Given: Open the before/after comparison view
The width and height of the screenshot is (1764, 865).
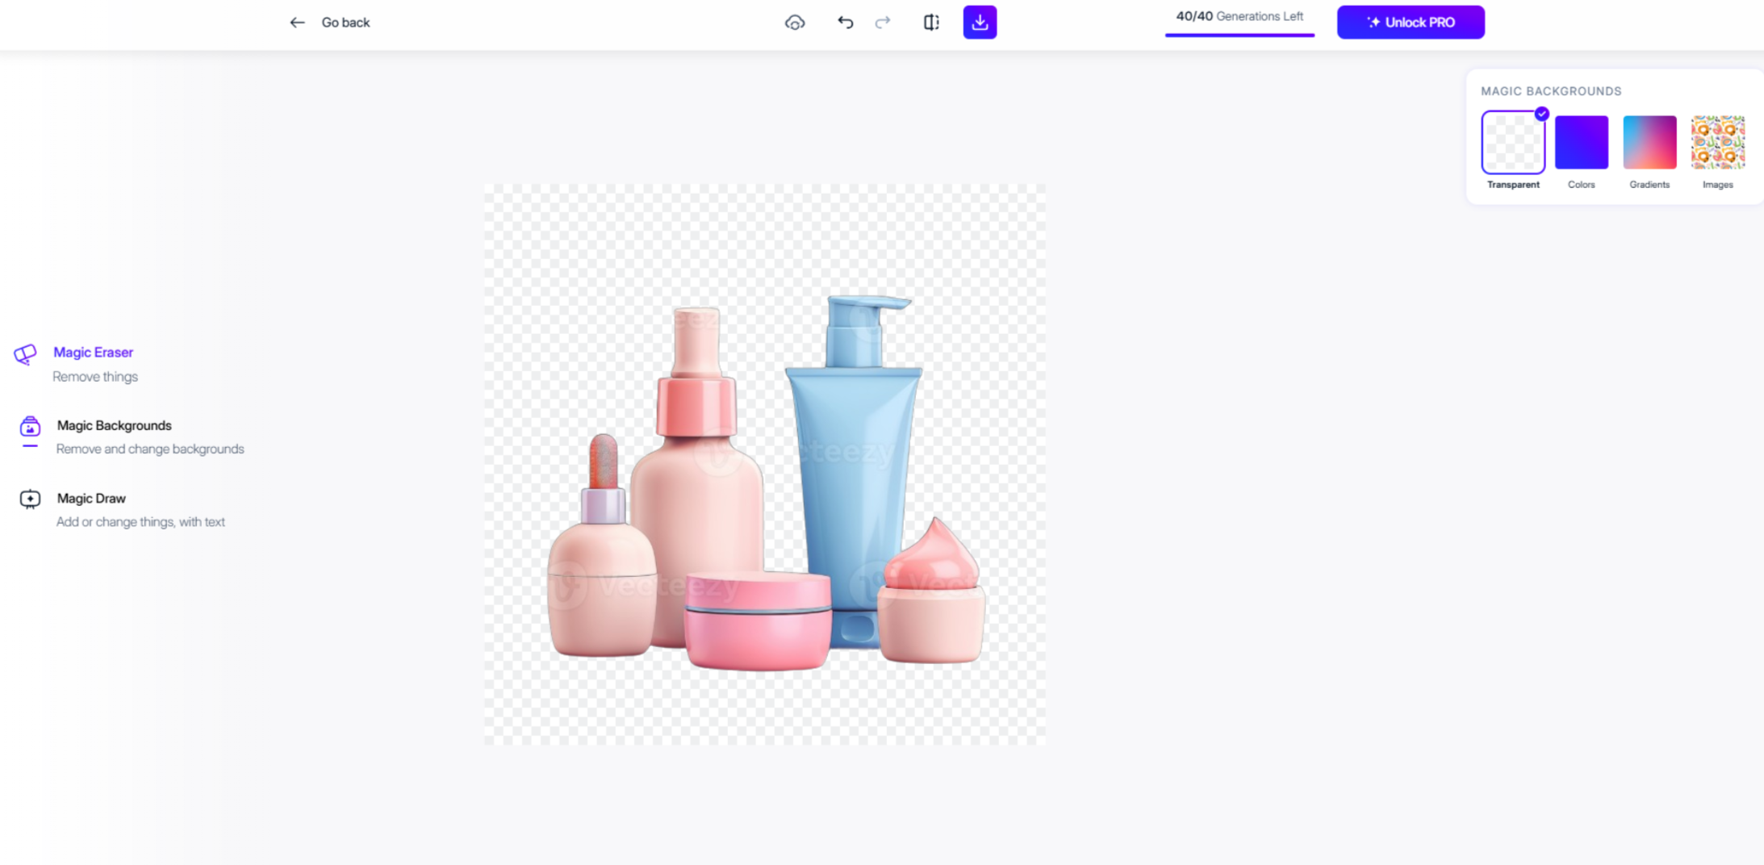Looking at the screenshot, I should [x=930, y=22].
